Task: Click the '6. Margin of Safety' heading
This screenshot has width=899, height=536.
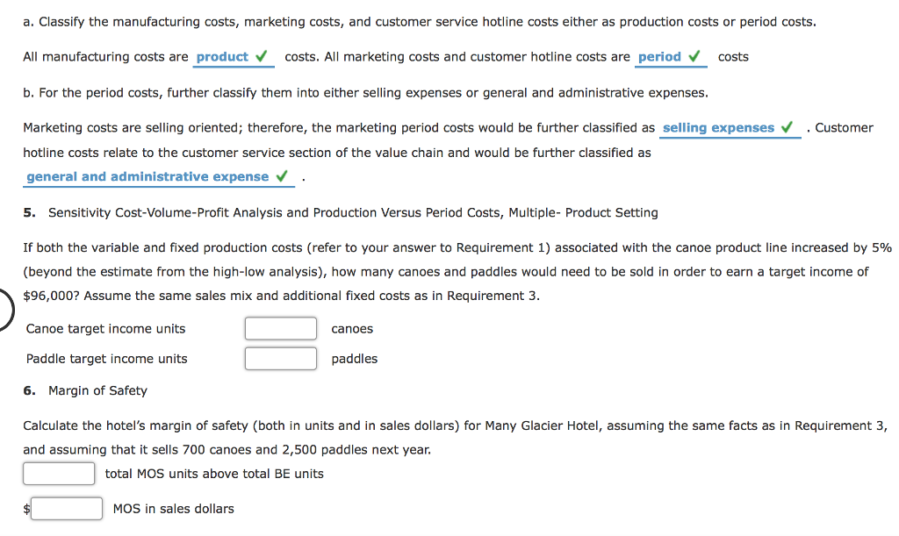Action: (x=85, y=390)
